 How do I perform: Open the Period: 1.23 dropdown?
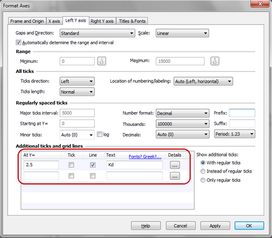click(x=235, y=134)
